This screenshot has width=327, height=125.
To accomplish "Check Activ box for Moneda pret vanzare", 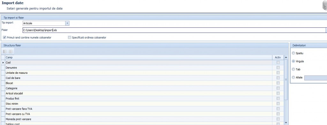I will pyautogui.click(x=278, y=119).
